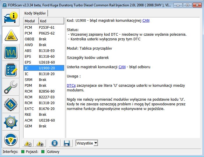Minimize the FORScan window
This screenshot has height=157, width=204.
point(178,5)
